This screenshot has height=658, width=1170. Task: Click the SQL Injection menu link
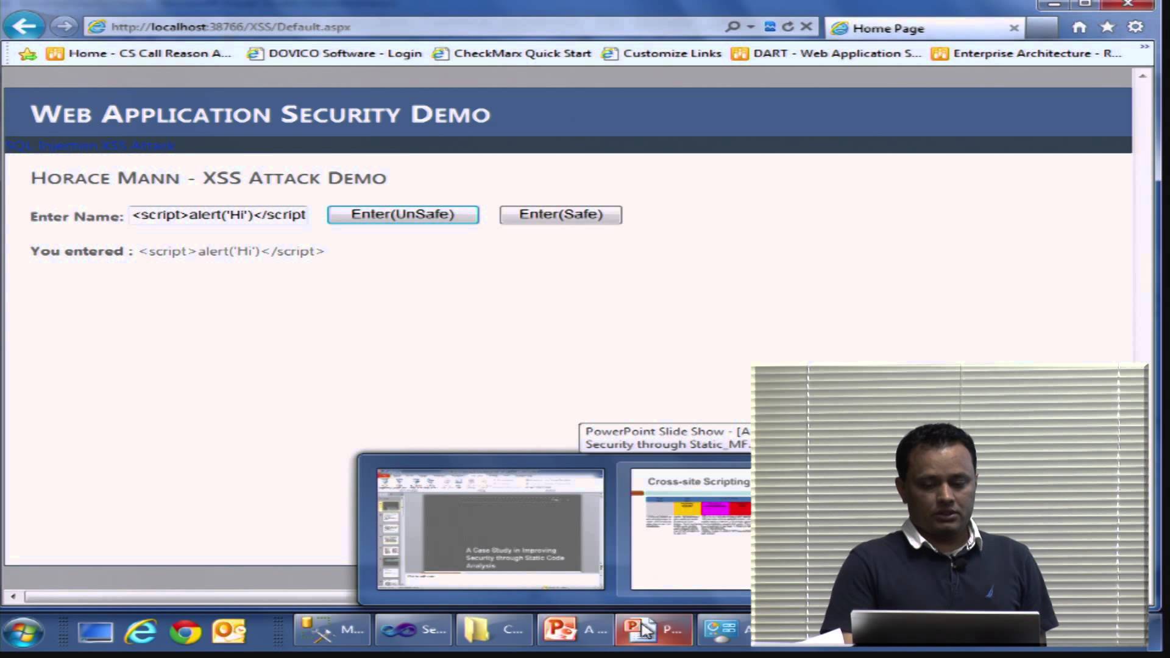52,146
